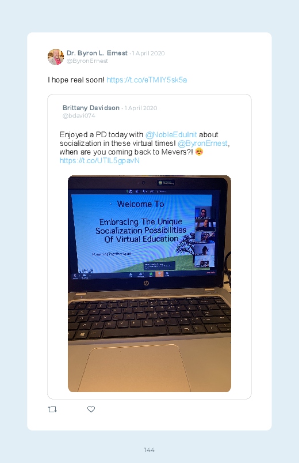Open the https://t.co/UTIL5gpavN link

pyautogui.click(x=99, y=161)
